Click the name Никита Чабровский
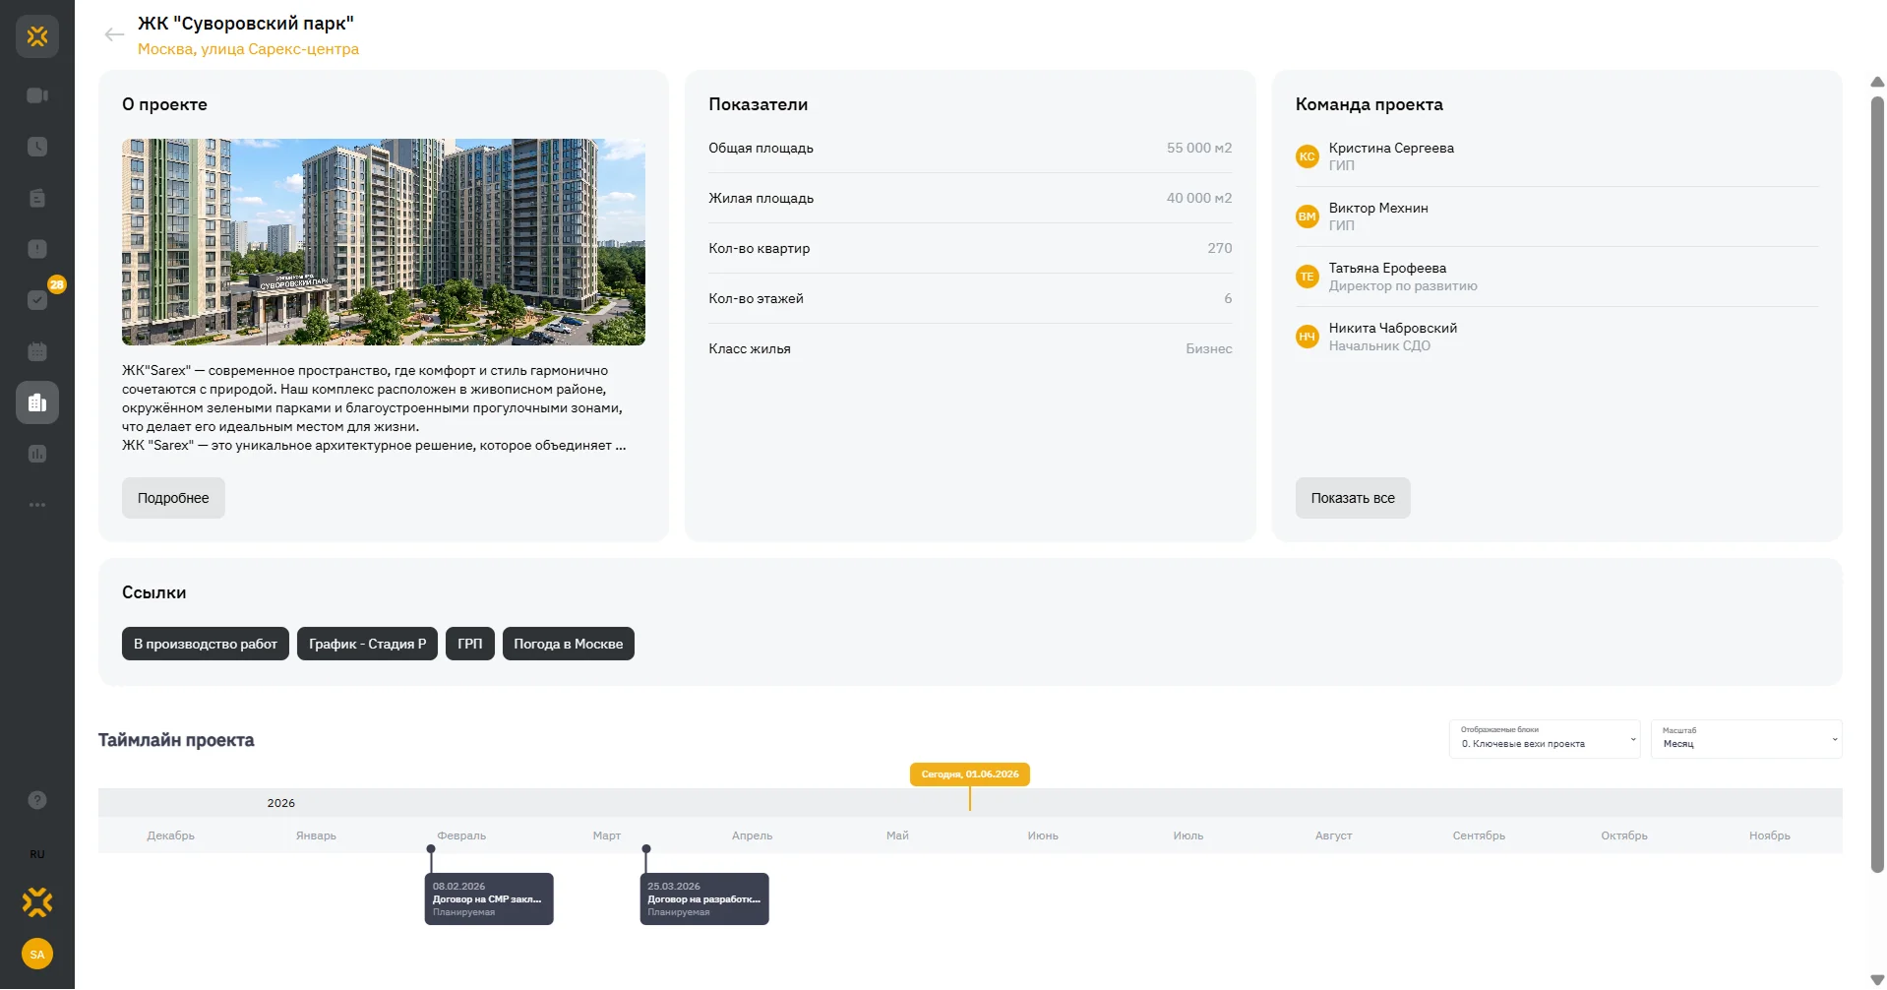Viewport: 1887px width, 990px height. [x=1393, y=328]
